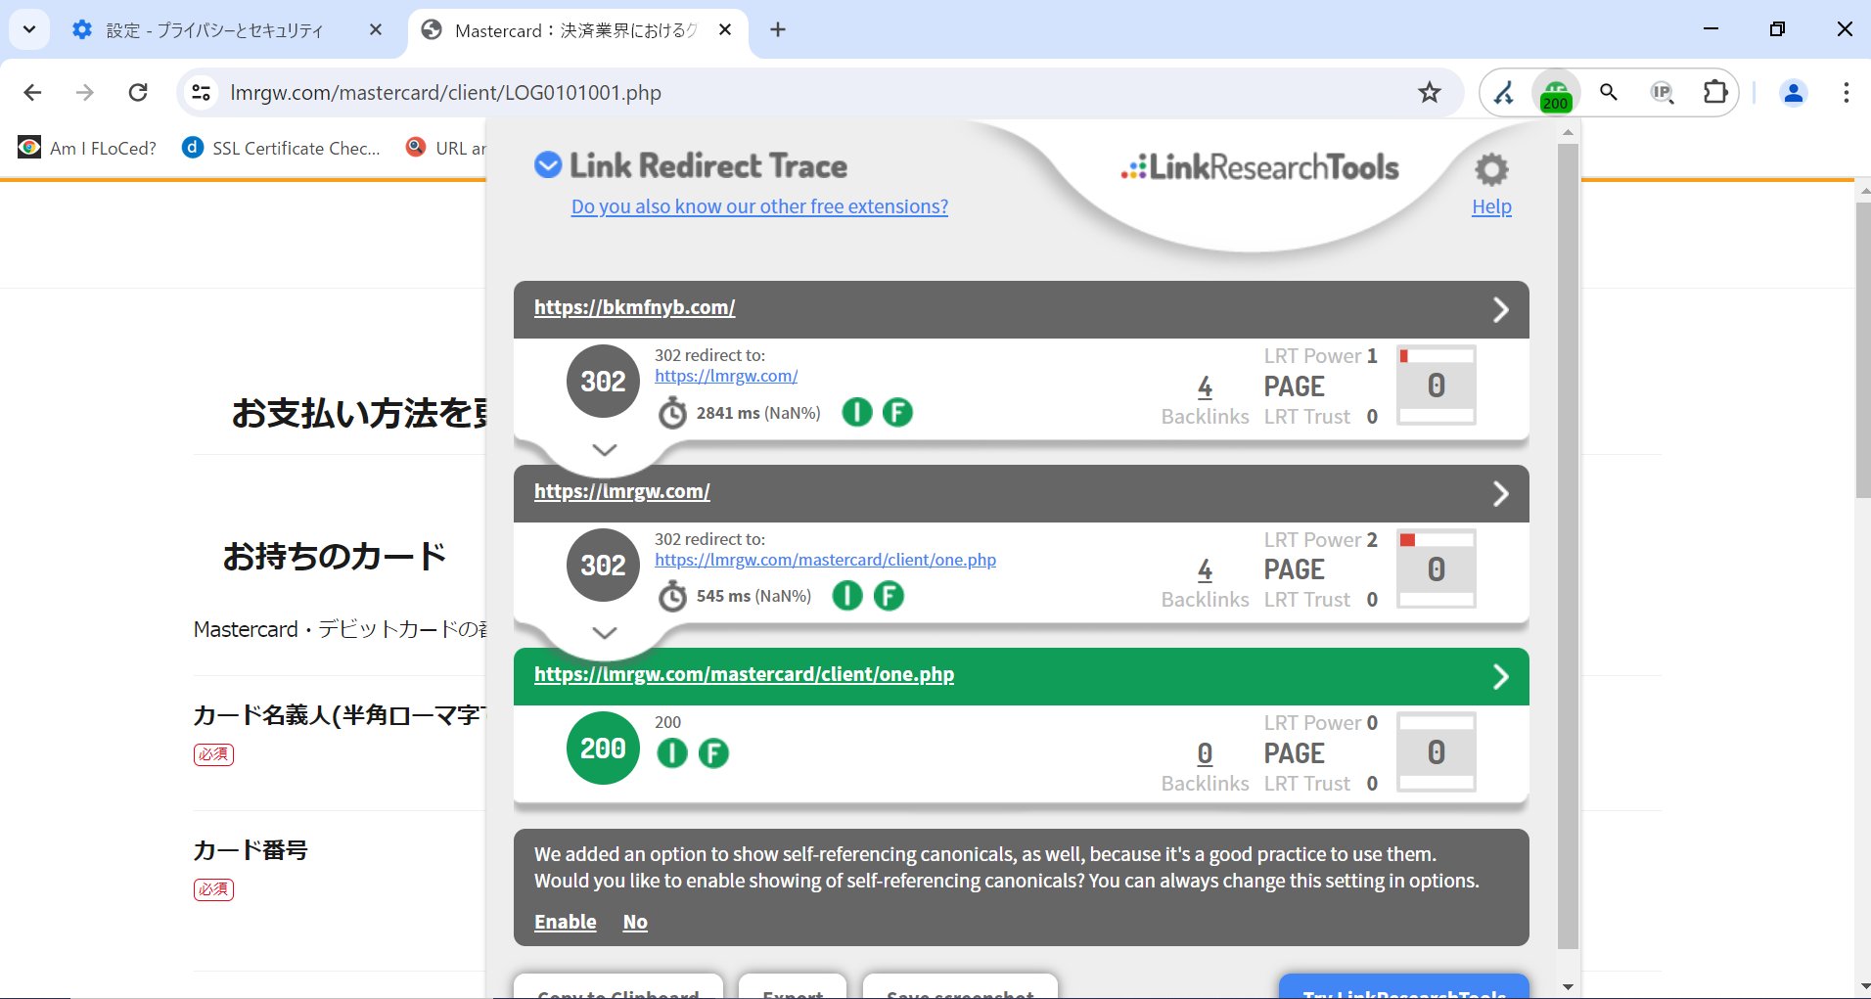The image size is (1871, 999).
Task: Click No to decline canonicals option
Action: point(635,922)
